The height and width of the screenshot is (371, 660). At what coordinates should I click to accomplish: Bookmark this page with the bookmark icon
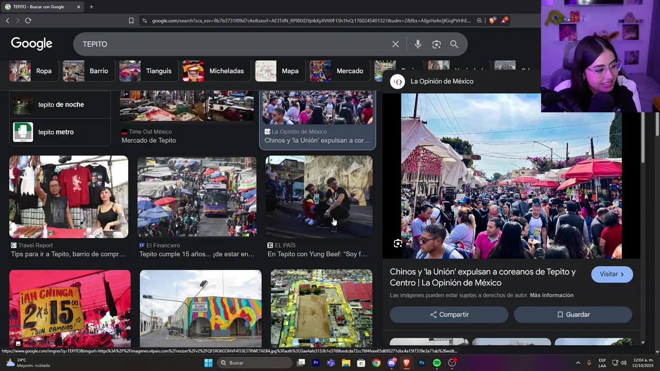click(x=131, y=21)
